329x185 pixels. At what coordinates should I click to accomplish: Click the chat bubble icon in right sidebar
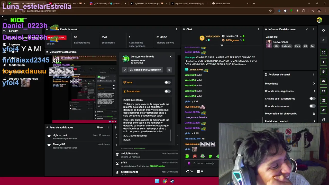pyautogui.click(x=323, y=81)
